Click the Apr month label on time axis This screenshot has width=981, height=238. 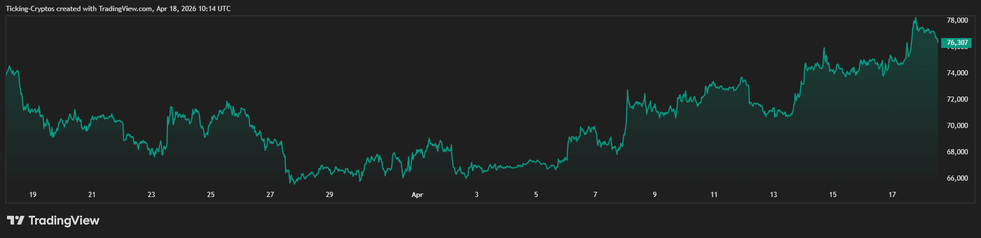click(x=417, y=195)
